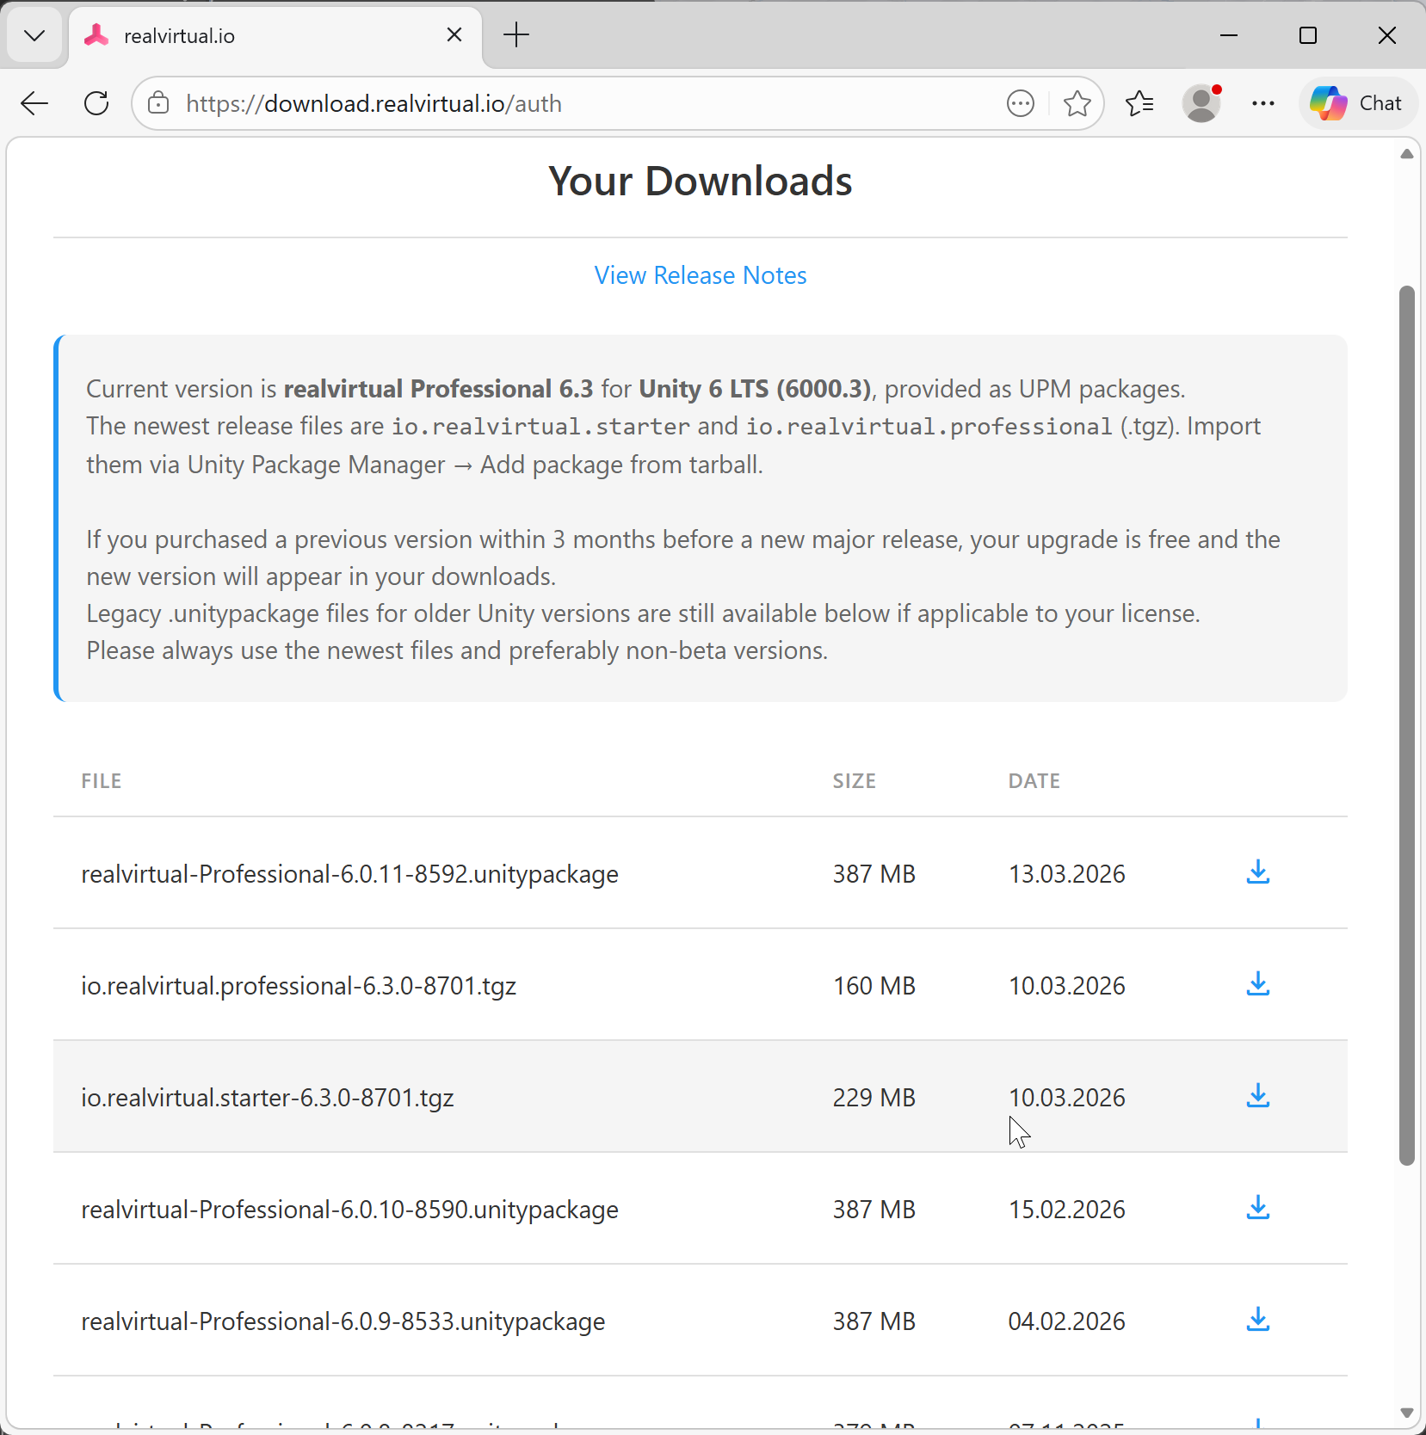1426x1435 pixels.
Task: Open a new browser tab
Action: (x=516, y=35)
